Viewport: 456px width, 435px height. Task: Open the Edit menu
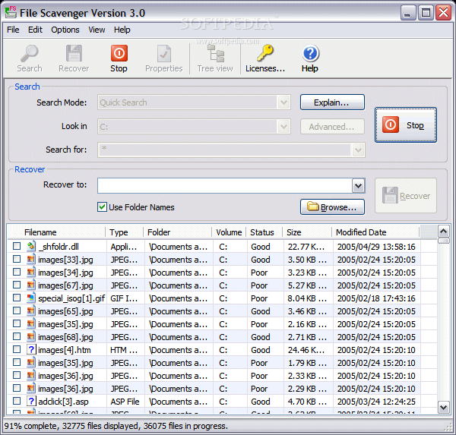pyautogui.click(x=35, y=30)
